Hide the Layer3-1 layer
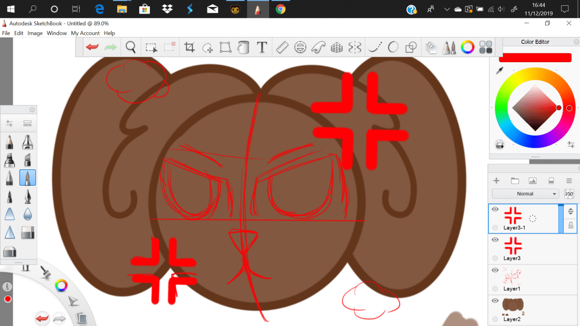 coord(495,209)
